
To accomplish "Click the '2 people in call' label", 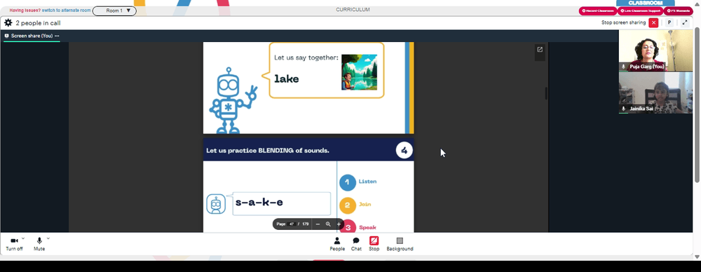I will click(38, 23).
